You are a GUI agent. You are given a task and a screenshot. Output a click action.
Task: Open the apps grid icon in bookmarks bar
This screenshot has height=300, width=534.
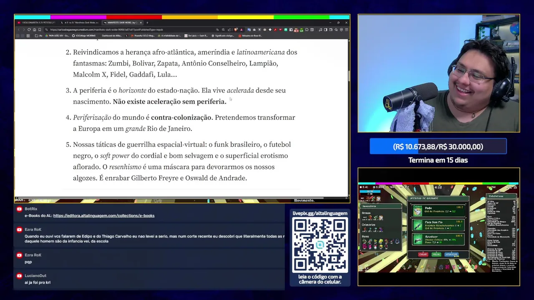28,36
